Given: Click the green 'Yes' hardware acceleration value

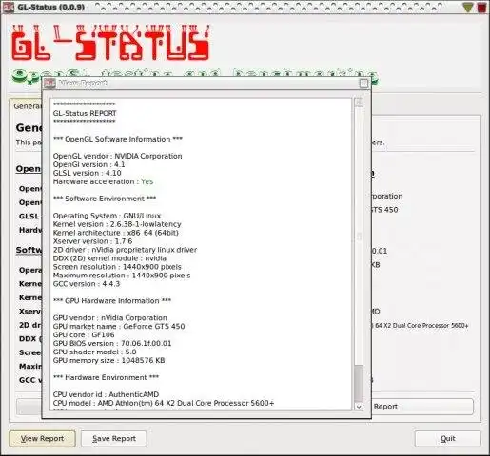Looking at the screenshot, I should pyautogui.click(x=147, y=181).
